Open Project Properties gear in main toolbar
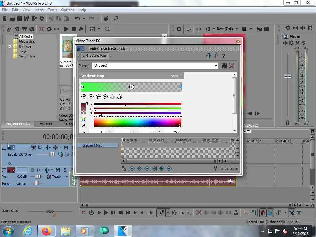The height and width of the screenshot is (237, 316). [42, 19]
